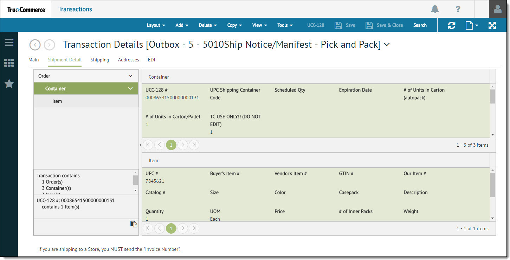Open the notifications bell icon
The image size is (510, 260).
435,9
